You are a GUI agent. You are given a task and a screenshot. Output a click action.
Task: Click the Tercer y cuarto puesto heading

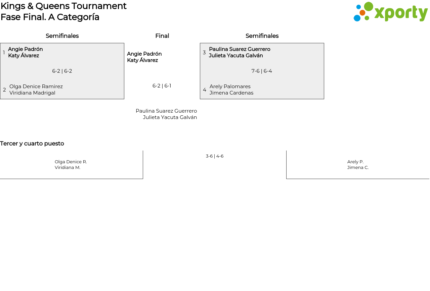(x=32, y=143)
